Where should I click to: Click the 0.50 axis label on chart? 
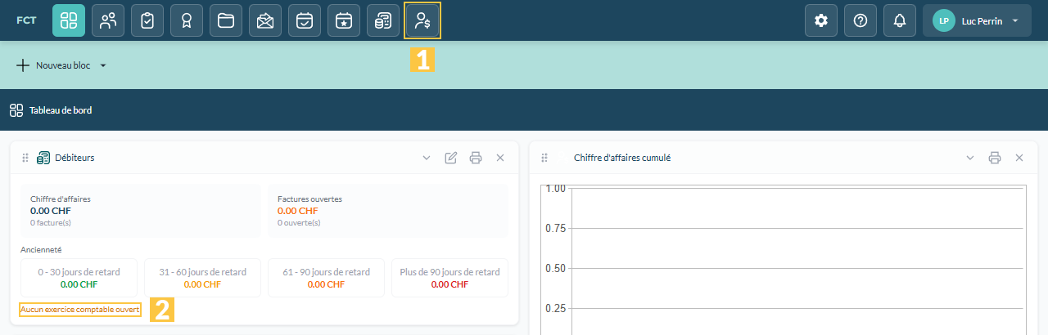pos(555,268)
